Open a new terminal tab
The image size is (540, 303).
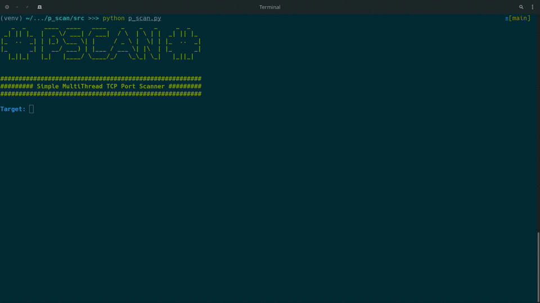[x=39, y=7]
